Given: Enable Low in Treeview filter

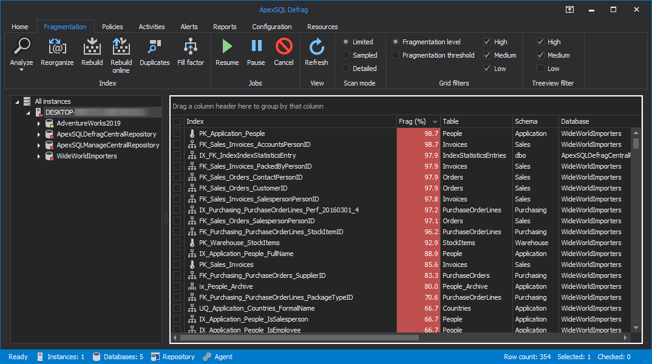Looking at the screenshot, I should [540, 68].
